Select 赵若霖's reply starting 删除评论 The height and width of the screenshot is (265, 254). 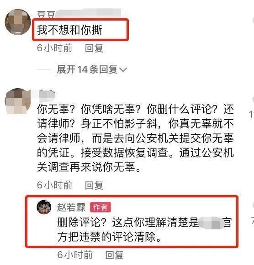tap(144, 229)
